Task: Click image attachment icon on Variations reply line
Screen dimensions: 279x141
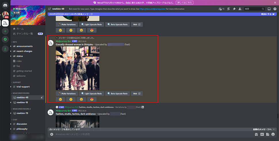Action: point(143,107)
